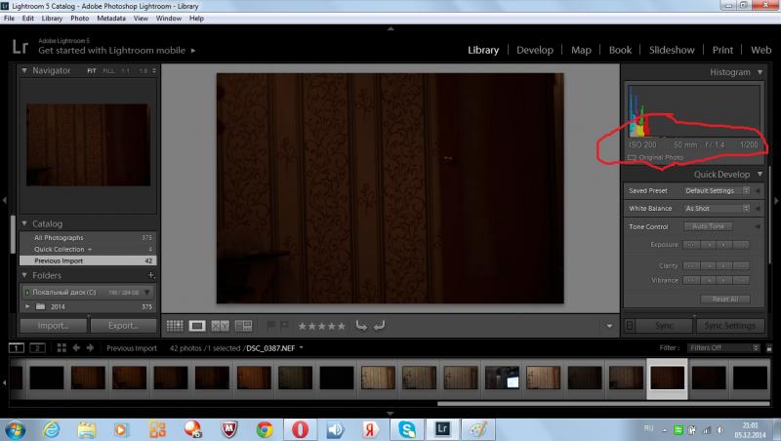Rotate photo counterclockwise icon
781x441 pixels.
click(x=361, y=326)
